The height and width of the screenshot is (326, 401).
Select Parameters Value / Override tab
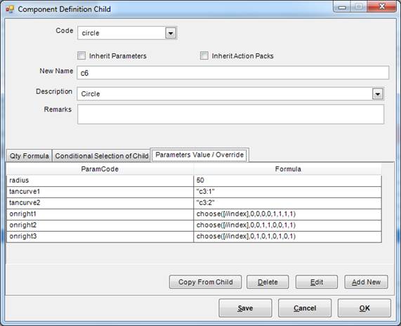(x=199, y=155)
